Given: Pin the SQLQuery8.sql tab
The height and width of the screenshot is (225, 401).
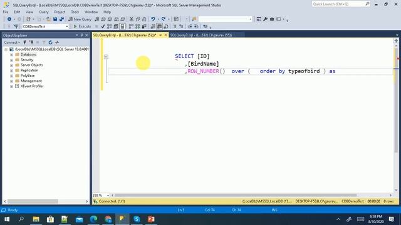Looking at the screenshot, I should coord(160,35).
